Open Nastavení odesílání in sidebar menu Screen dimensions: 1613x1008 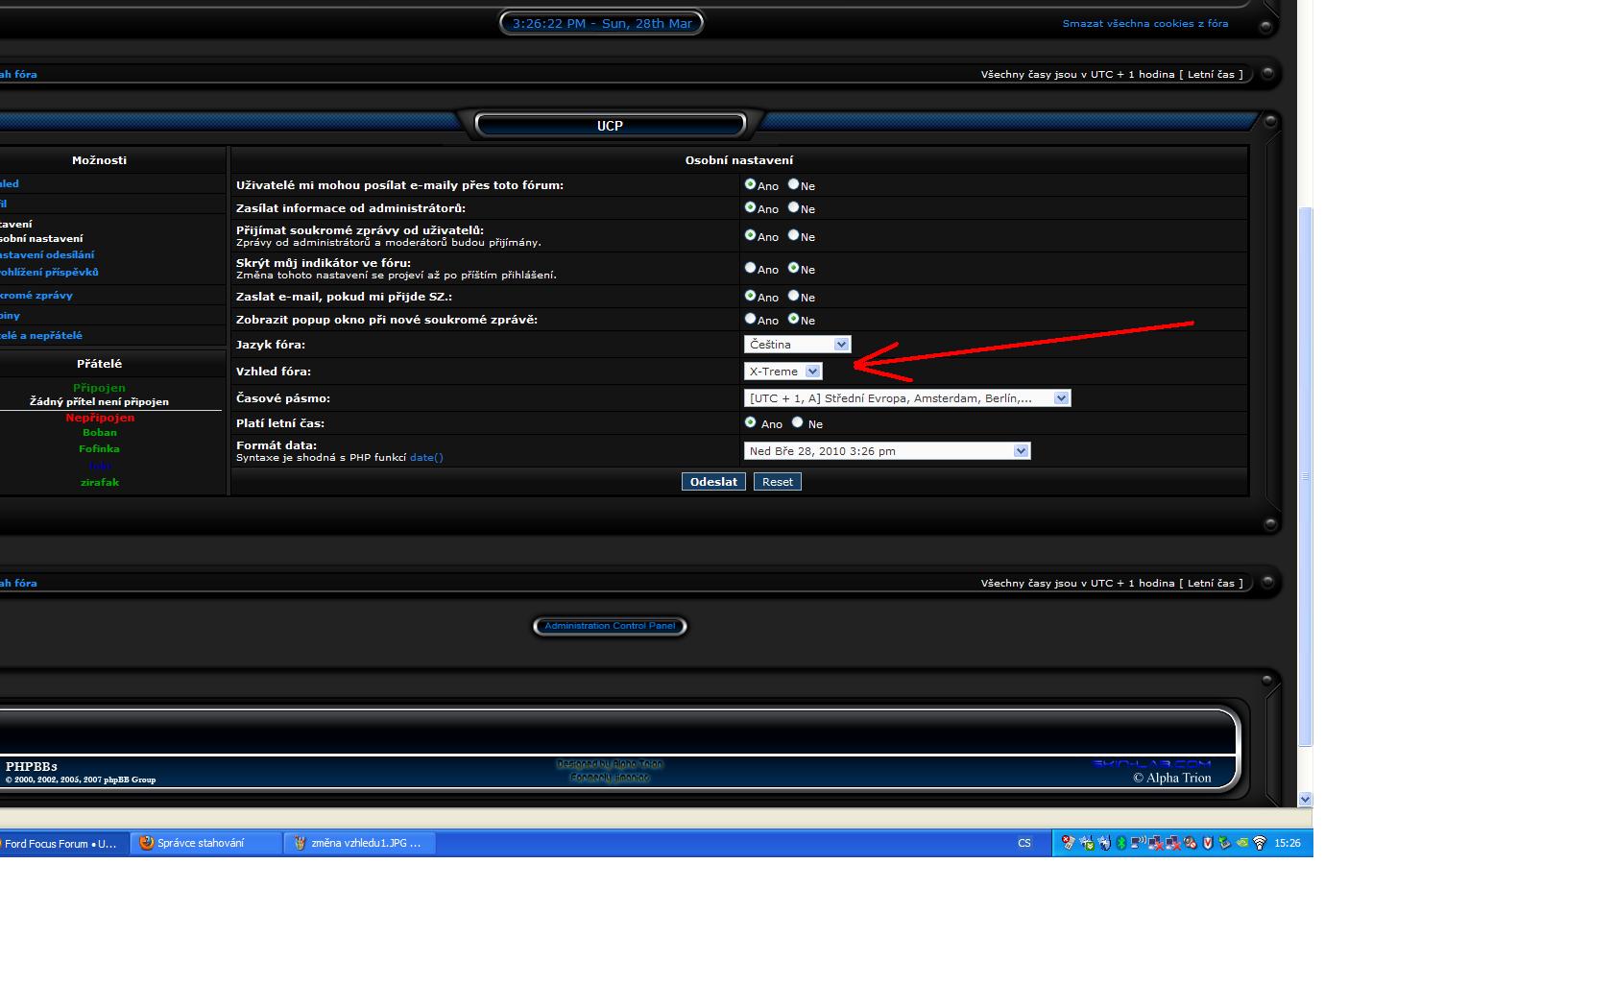46,254
